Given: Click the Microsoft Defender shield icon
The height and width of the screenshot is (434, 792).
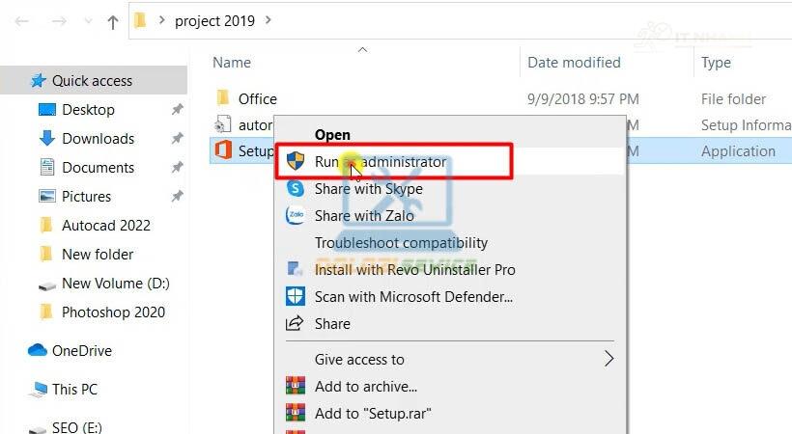Looking at the screenshot, I should pyautogui.click(x=296, y=297).
